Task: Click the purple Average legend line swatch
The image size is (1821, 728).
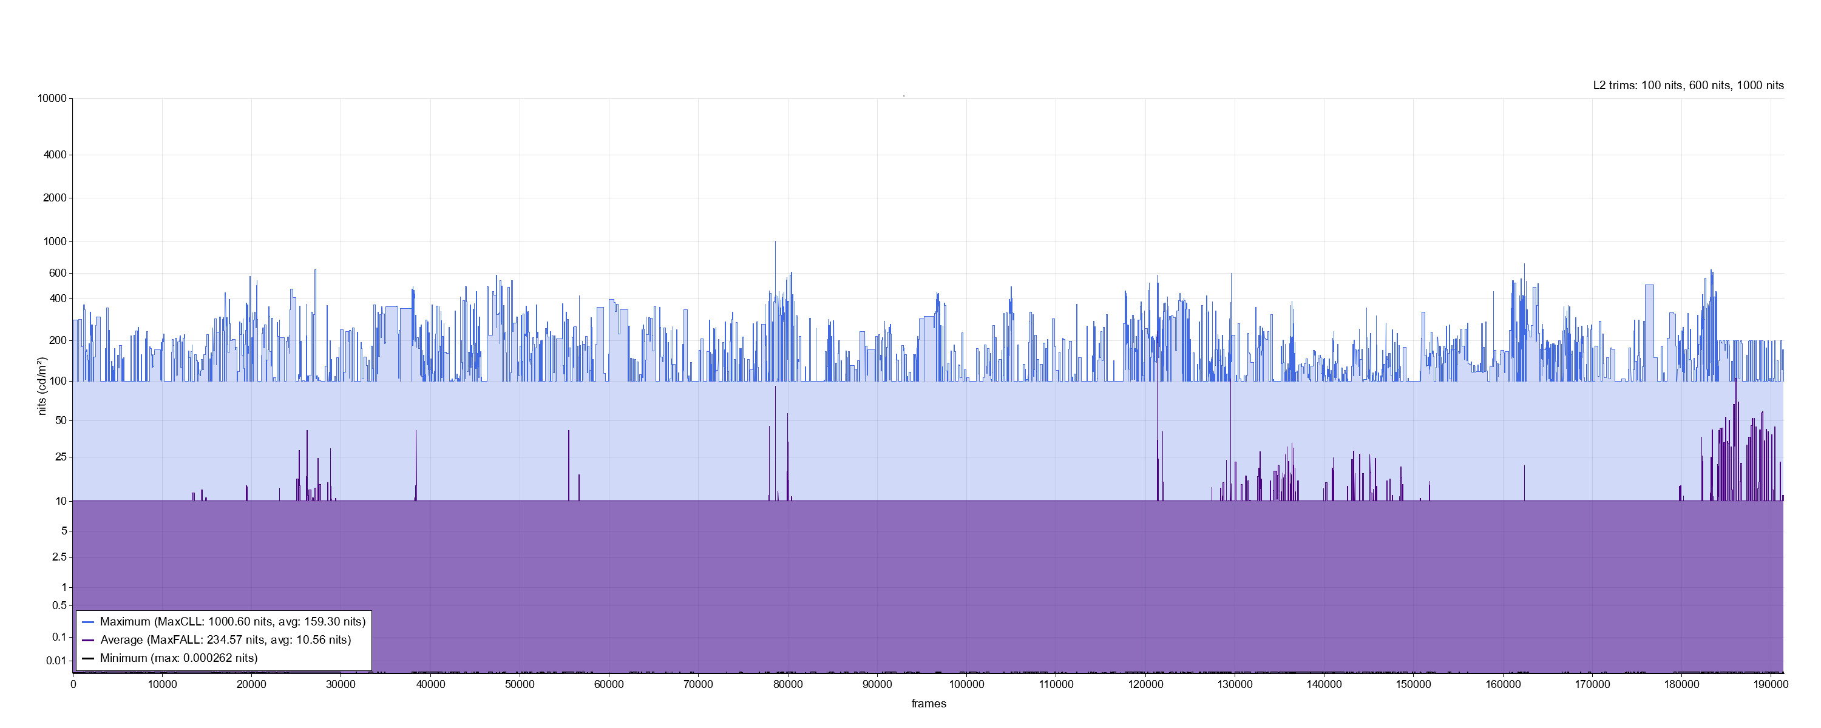Action: pyautogui.click(x=89, y=641)
